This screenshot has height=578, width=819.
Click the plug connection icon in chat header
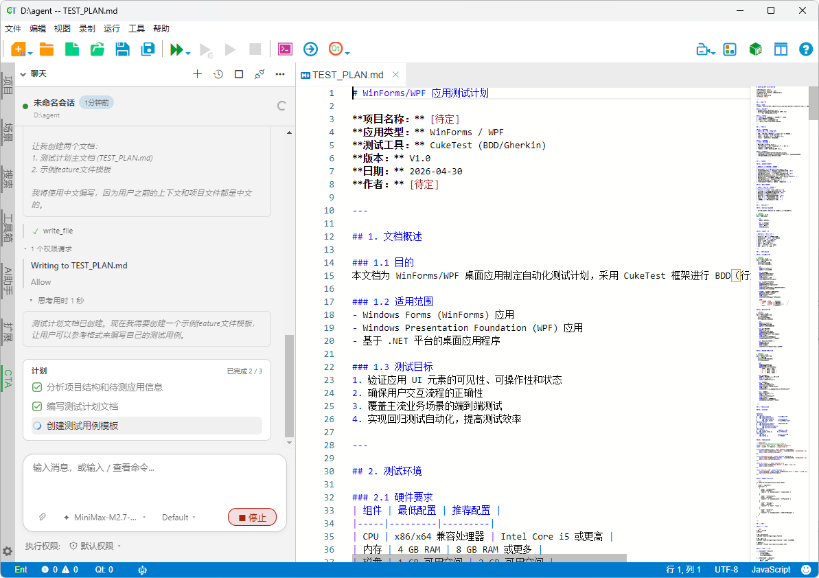(259, 74)
